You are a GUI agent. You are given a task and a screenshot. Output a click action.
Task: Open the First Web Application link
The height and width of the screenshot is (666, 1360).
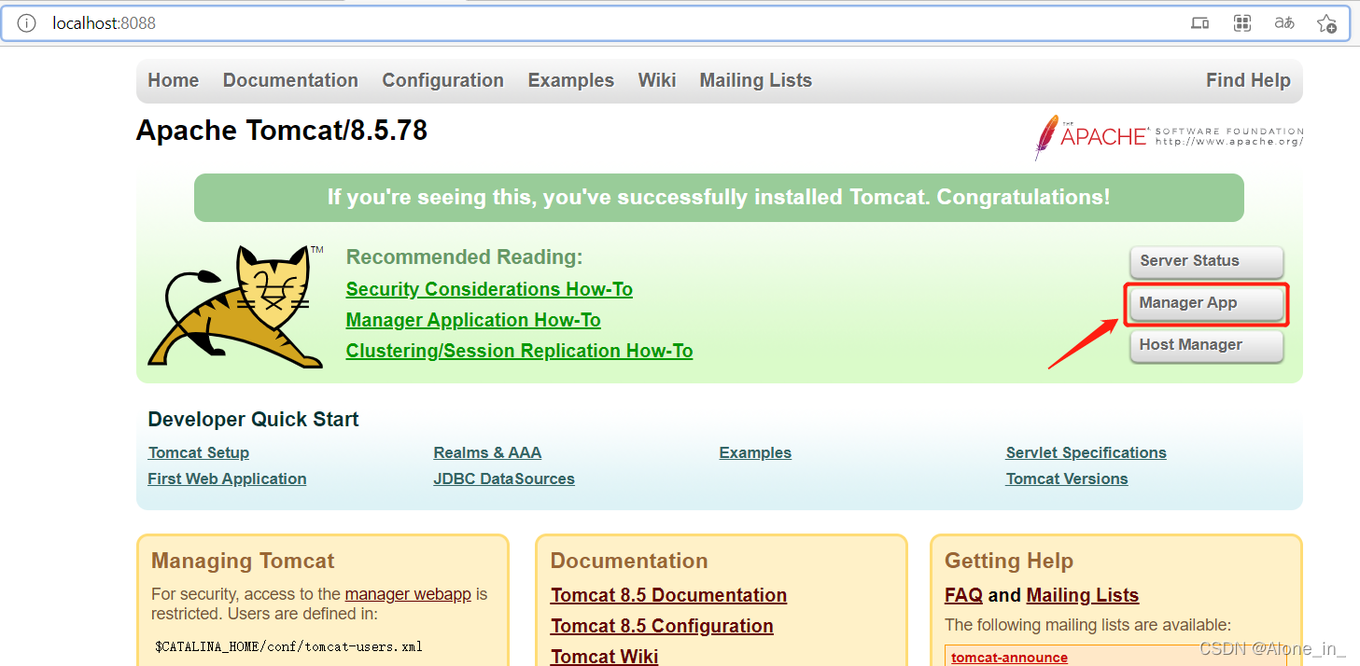[x=227, y=479]
